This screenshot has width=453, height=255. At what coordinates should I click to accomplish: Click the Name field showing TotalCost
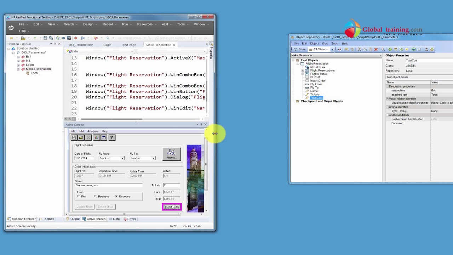[429, 61]
